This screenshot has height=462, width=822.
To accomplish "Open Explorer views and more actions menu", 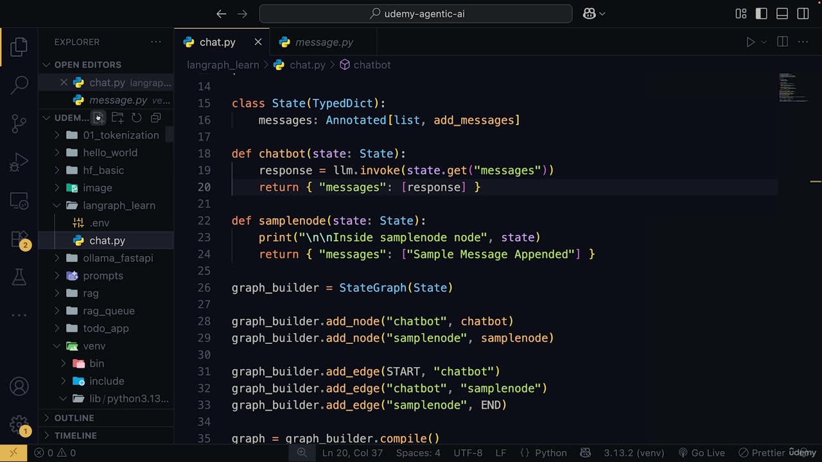I will 156,42.
